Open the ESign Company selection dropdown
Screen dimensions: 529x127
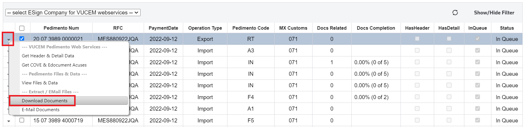click(73, 13)
